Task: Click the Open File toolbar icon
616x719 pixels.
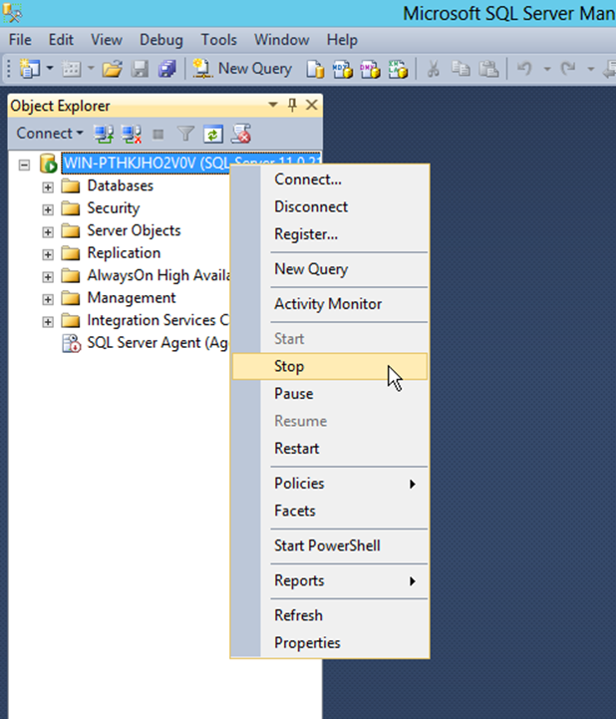Action: [x=112, y=69]
